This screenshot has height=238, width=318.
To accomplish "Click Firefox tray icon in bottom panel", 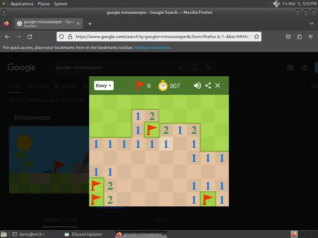I will pos(294,234).
